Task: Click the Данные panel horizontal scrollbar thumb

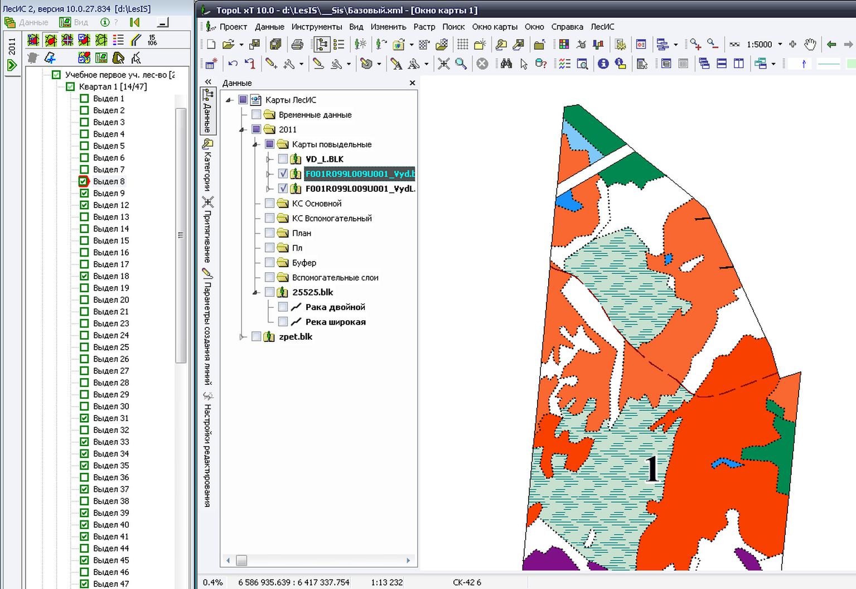Action: point(241,560)
